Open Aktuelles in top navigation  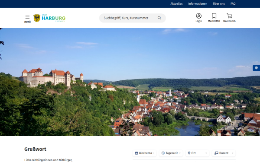click(x=176, y=3)
